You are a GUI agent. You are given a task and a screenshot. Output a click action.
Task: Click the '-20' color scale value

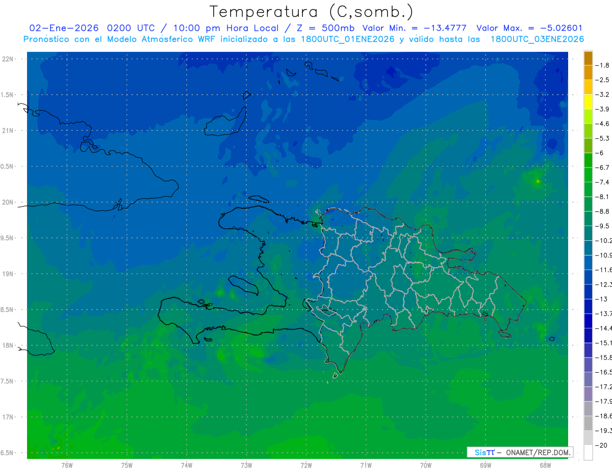601,445
